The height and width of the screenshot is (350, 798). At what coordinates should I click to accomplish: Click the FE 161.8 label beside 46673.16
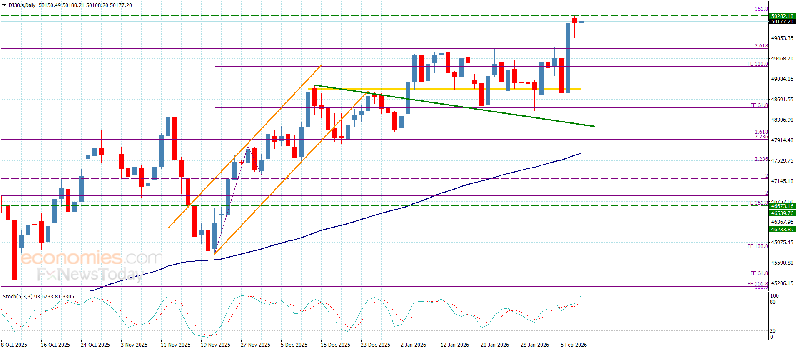[758, 203]
